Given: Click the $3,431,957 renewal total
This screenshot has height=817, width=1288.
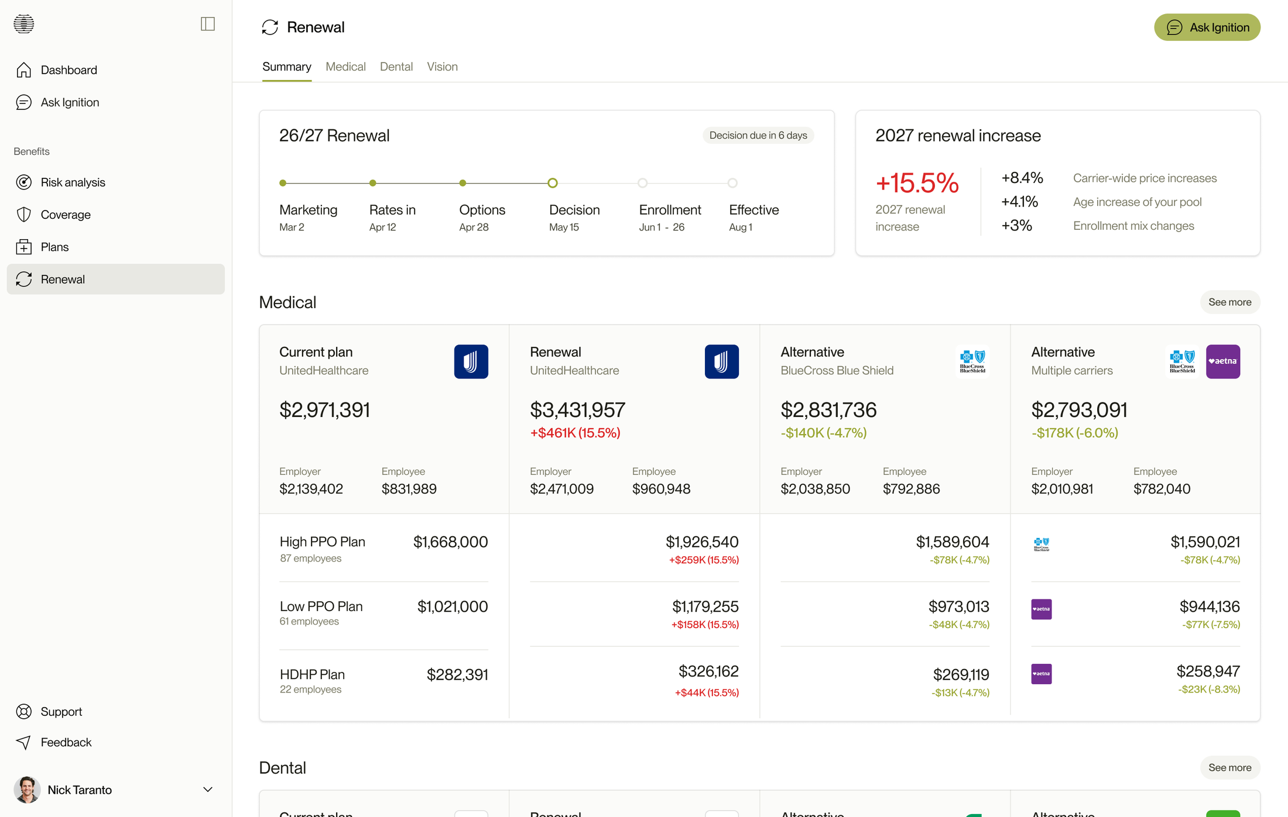Looking at the screenshot, I should 578,410.
